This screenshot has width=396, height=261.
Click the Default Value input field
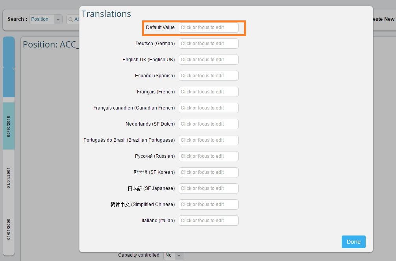(x=208, y=27)
